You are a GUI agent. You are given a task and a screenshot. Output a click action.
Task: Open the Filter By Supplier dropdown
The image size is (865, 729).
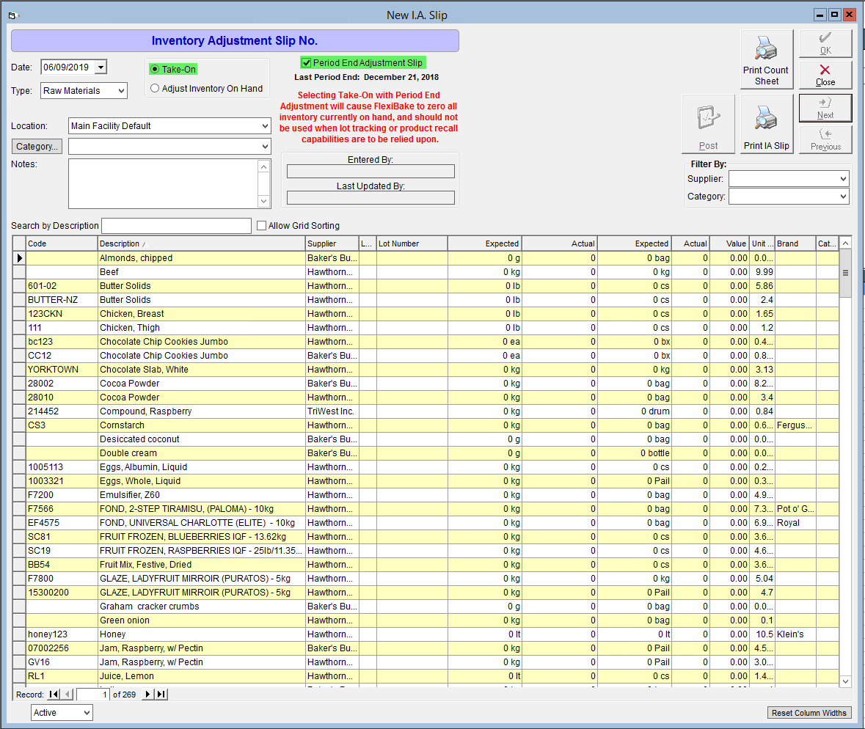842,179
